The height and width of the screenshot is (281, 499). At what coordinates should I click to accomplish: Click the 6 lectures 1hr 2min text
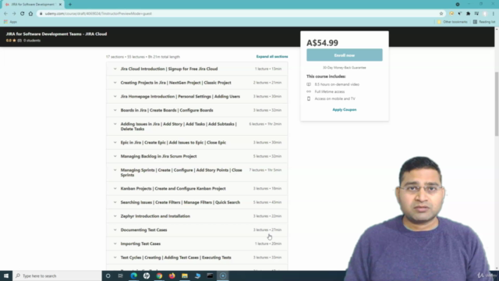265,124
